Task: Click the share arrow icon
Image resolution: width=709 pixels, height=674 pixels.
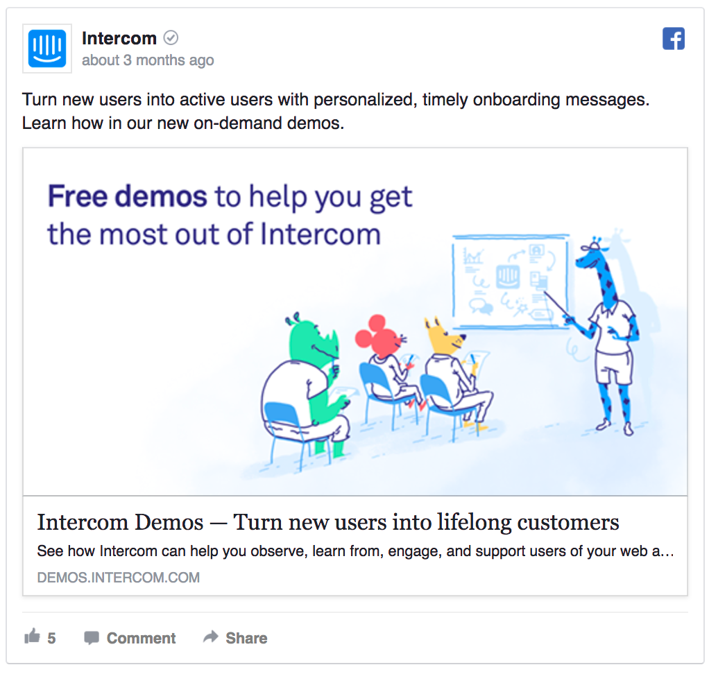Action: pos(211,637)
